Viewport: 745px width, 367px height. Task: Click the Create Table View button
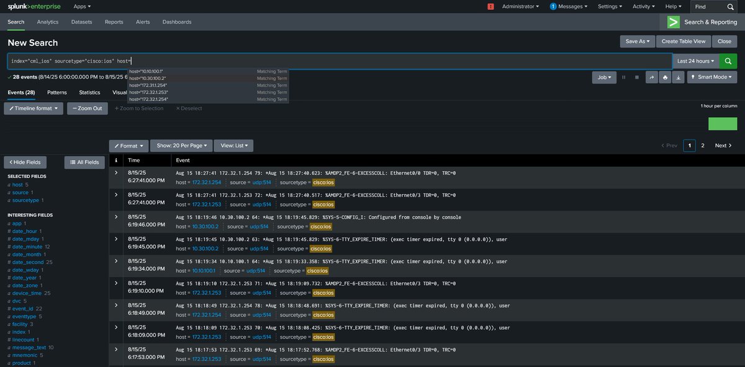pyautogui.click(x=684, y=41)
